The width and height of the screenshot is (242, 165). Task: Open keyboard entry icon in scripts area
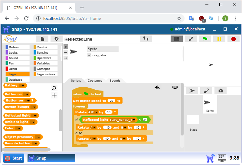(x=175, y=87)
